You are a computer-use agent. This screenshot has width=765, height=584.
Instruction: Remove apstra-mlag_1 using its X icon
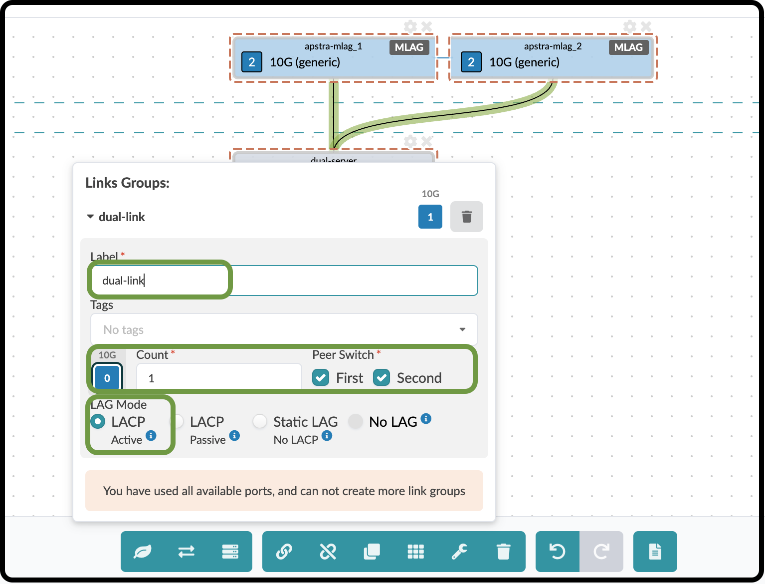[427, 26]
